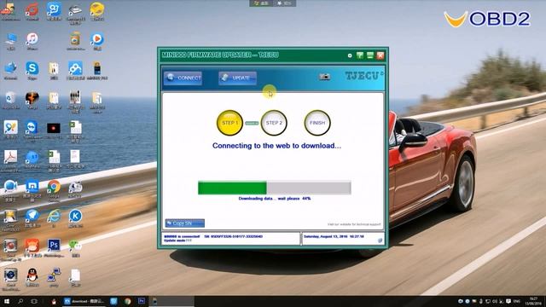The width and height of the screenshot is (546, 307).
Task: Click the CONNECT button in the updater
Action: point(183,78)
